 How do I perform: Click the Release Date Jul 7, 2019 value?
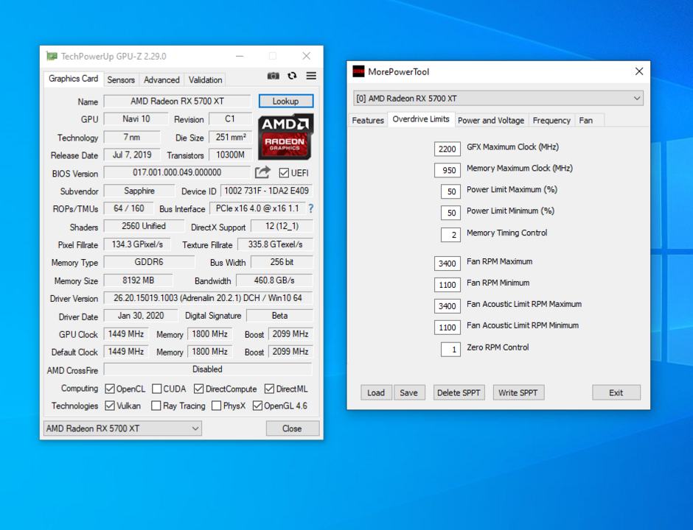[132, 155]
